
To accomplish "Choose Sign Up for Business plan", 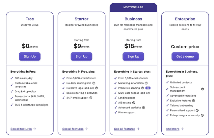I will coord(133,57).
